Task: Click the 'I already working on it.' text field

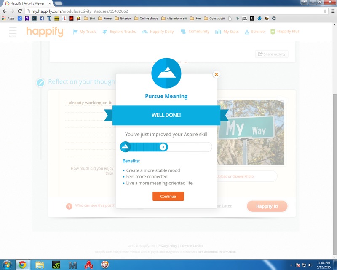Action: point(90,103)
